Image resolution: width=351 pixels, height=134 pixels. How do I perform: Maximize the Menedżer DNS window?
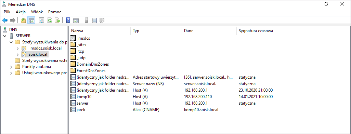[x=326, y=4]
